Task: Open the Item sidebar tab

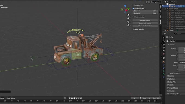Action: click(161, 6)
